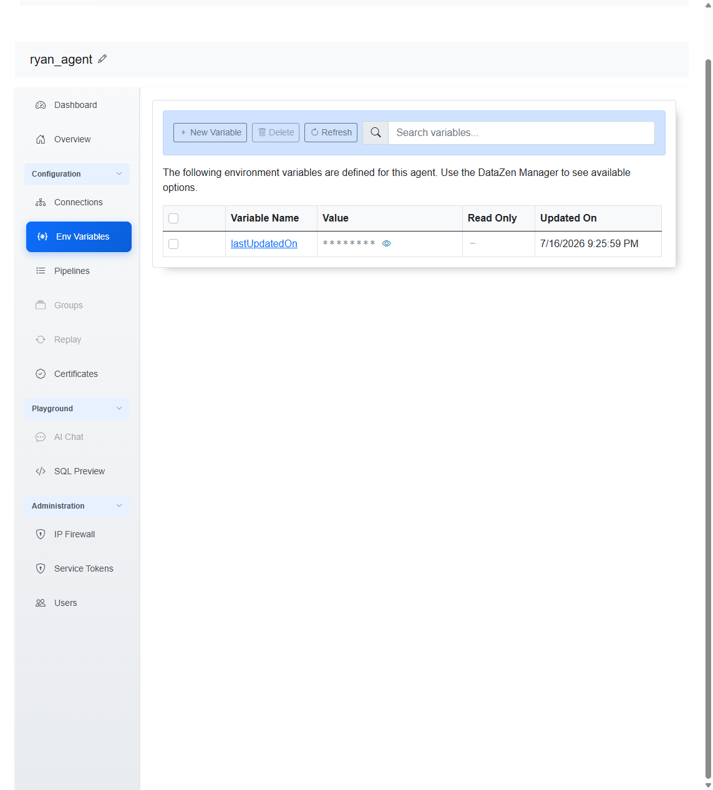Screen dimensions: 713x790
Task: Click the Service Tokens shield icon
Action: coord(41,568)
